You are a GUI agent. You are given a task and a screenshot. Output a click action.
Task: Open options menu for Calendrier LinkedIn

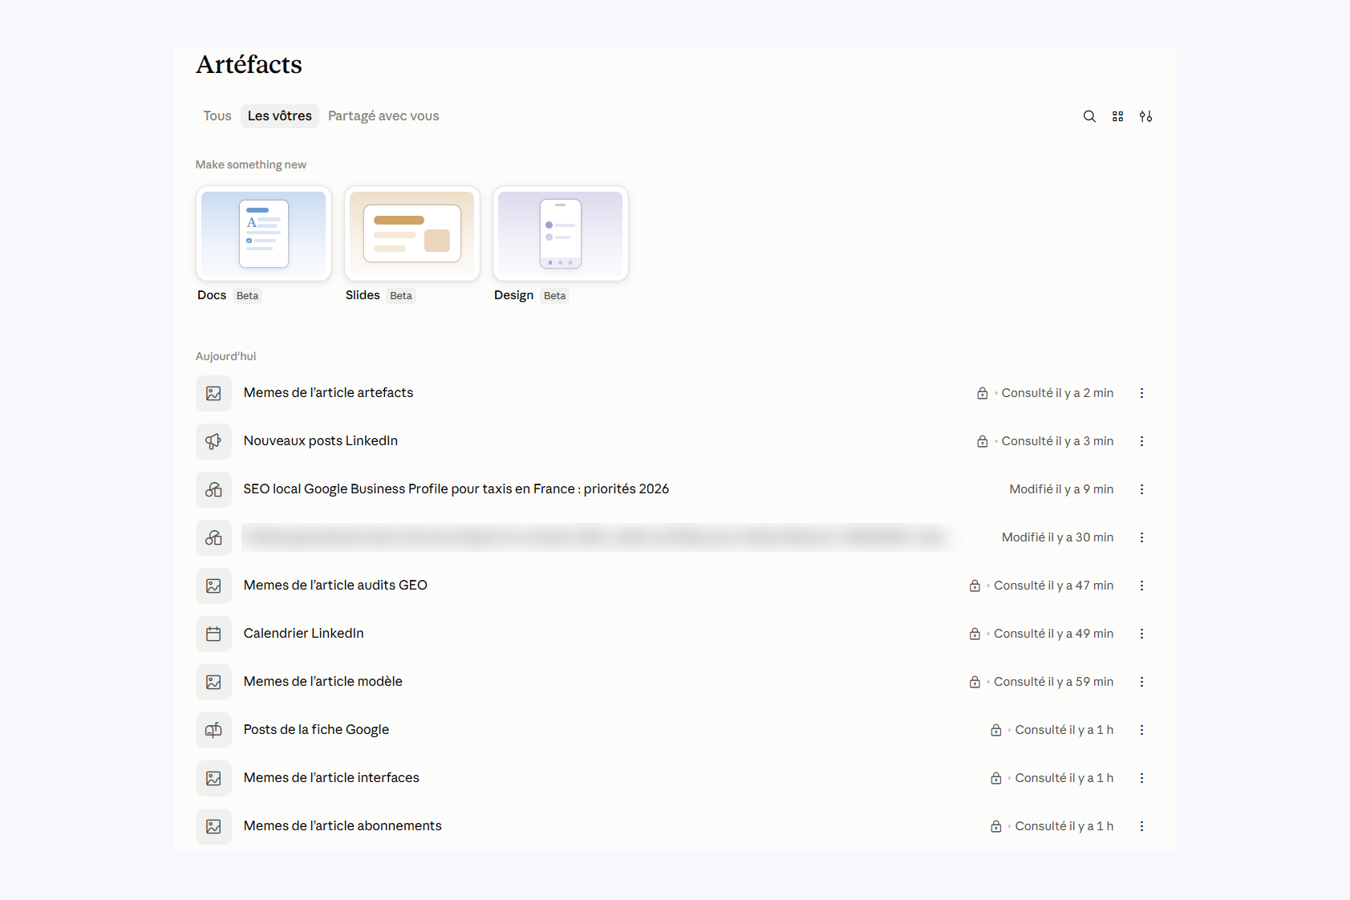click(x=1141, y=634)
